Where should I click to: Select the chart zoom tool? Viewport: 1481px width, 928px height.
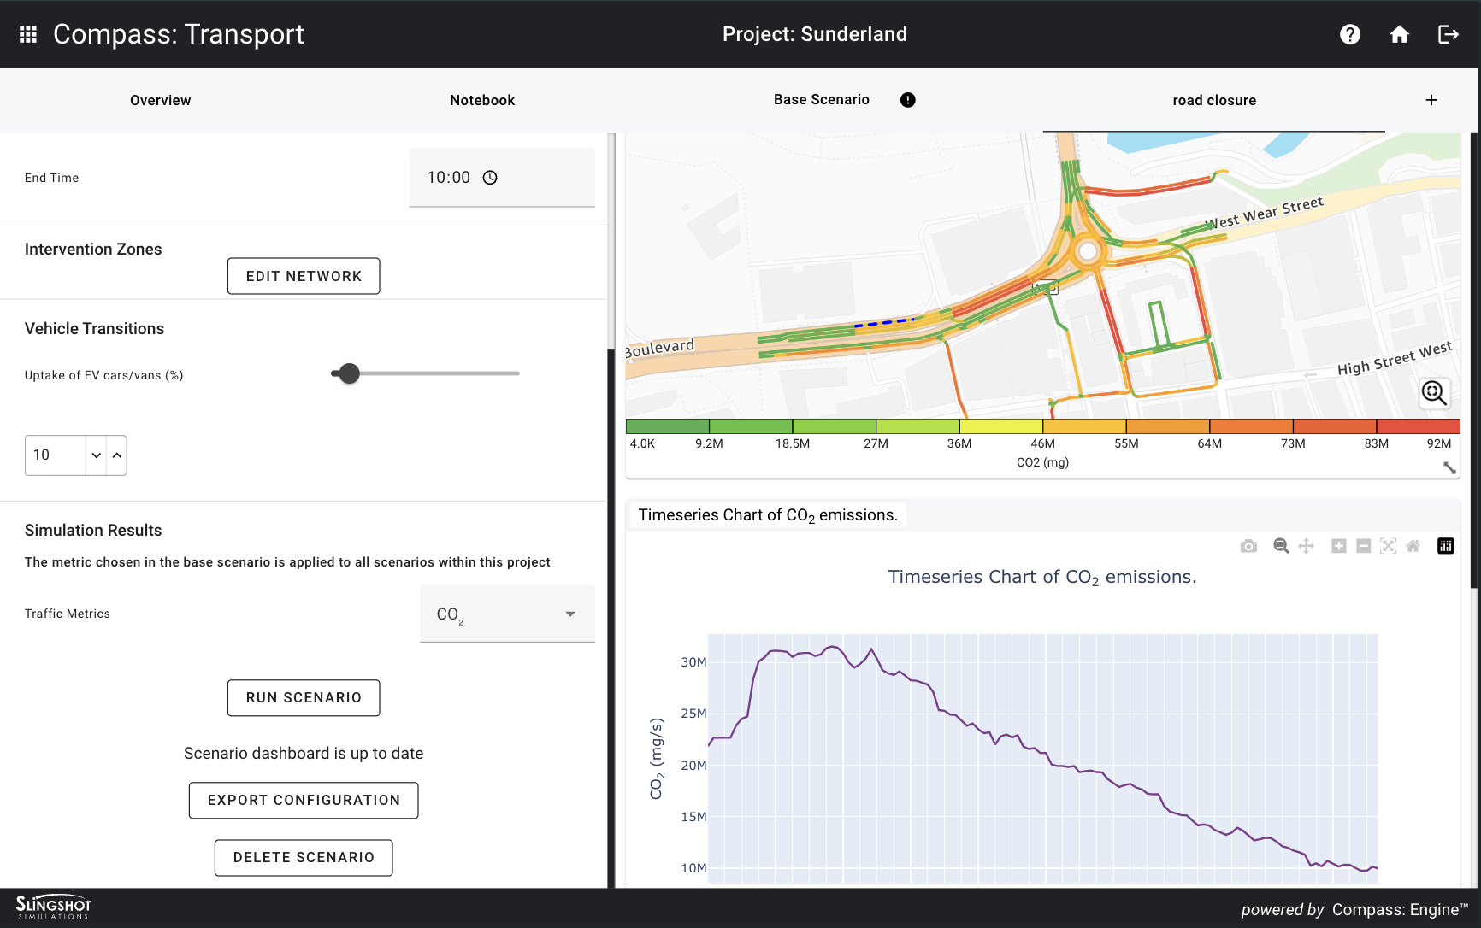[x=1281, y=546]
